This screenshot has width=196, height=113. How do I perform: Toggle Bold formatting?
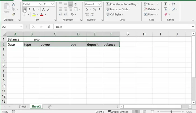25,9
